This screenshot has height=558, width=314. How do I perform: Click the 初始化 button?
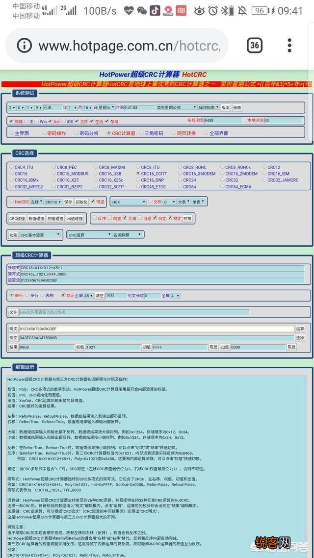click(x=81, y=202)
